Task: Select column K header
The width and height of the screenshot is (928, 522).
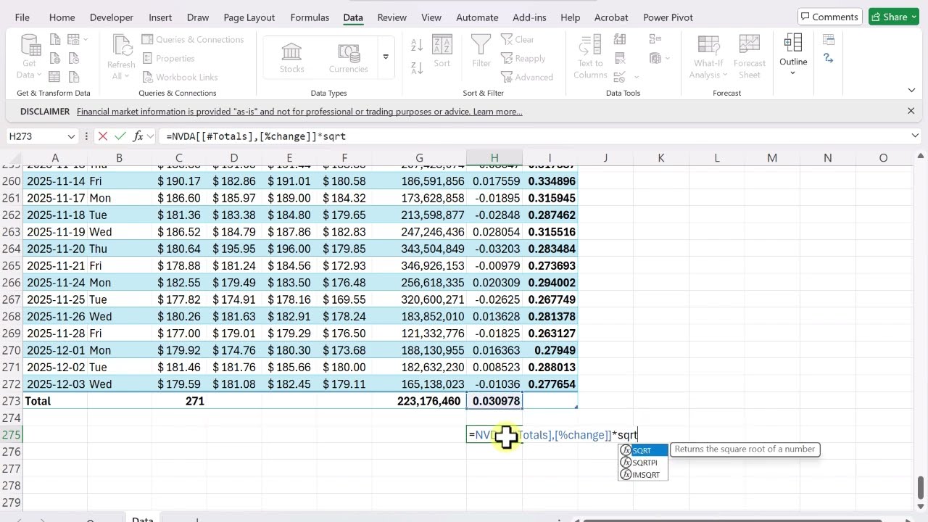Action: (660, 158)
